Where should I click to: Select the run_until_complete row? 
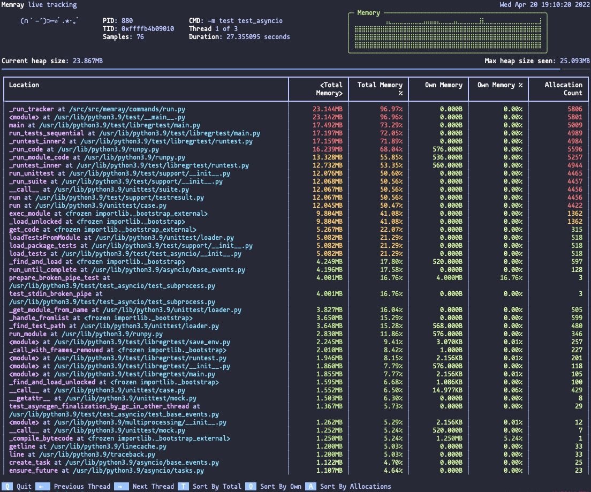tap(295, 270)
